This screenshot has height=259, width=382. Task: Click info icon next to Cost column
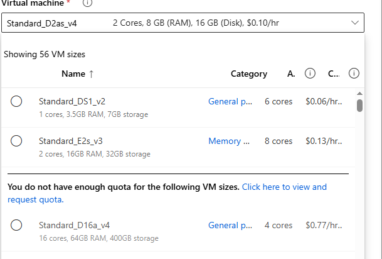pyautogui.click(x=353, y=74)
